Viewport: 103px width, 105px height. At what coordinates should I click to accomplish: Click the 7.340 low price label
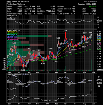(x=69, y=52)
